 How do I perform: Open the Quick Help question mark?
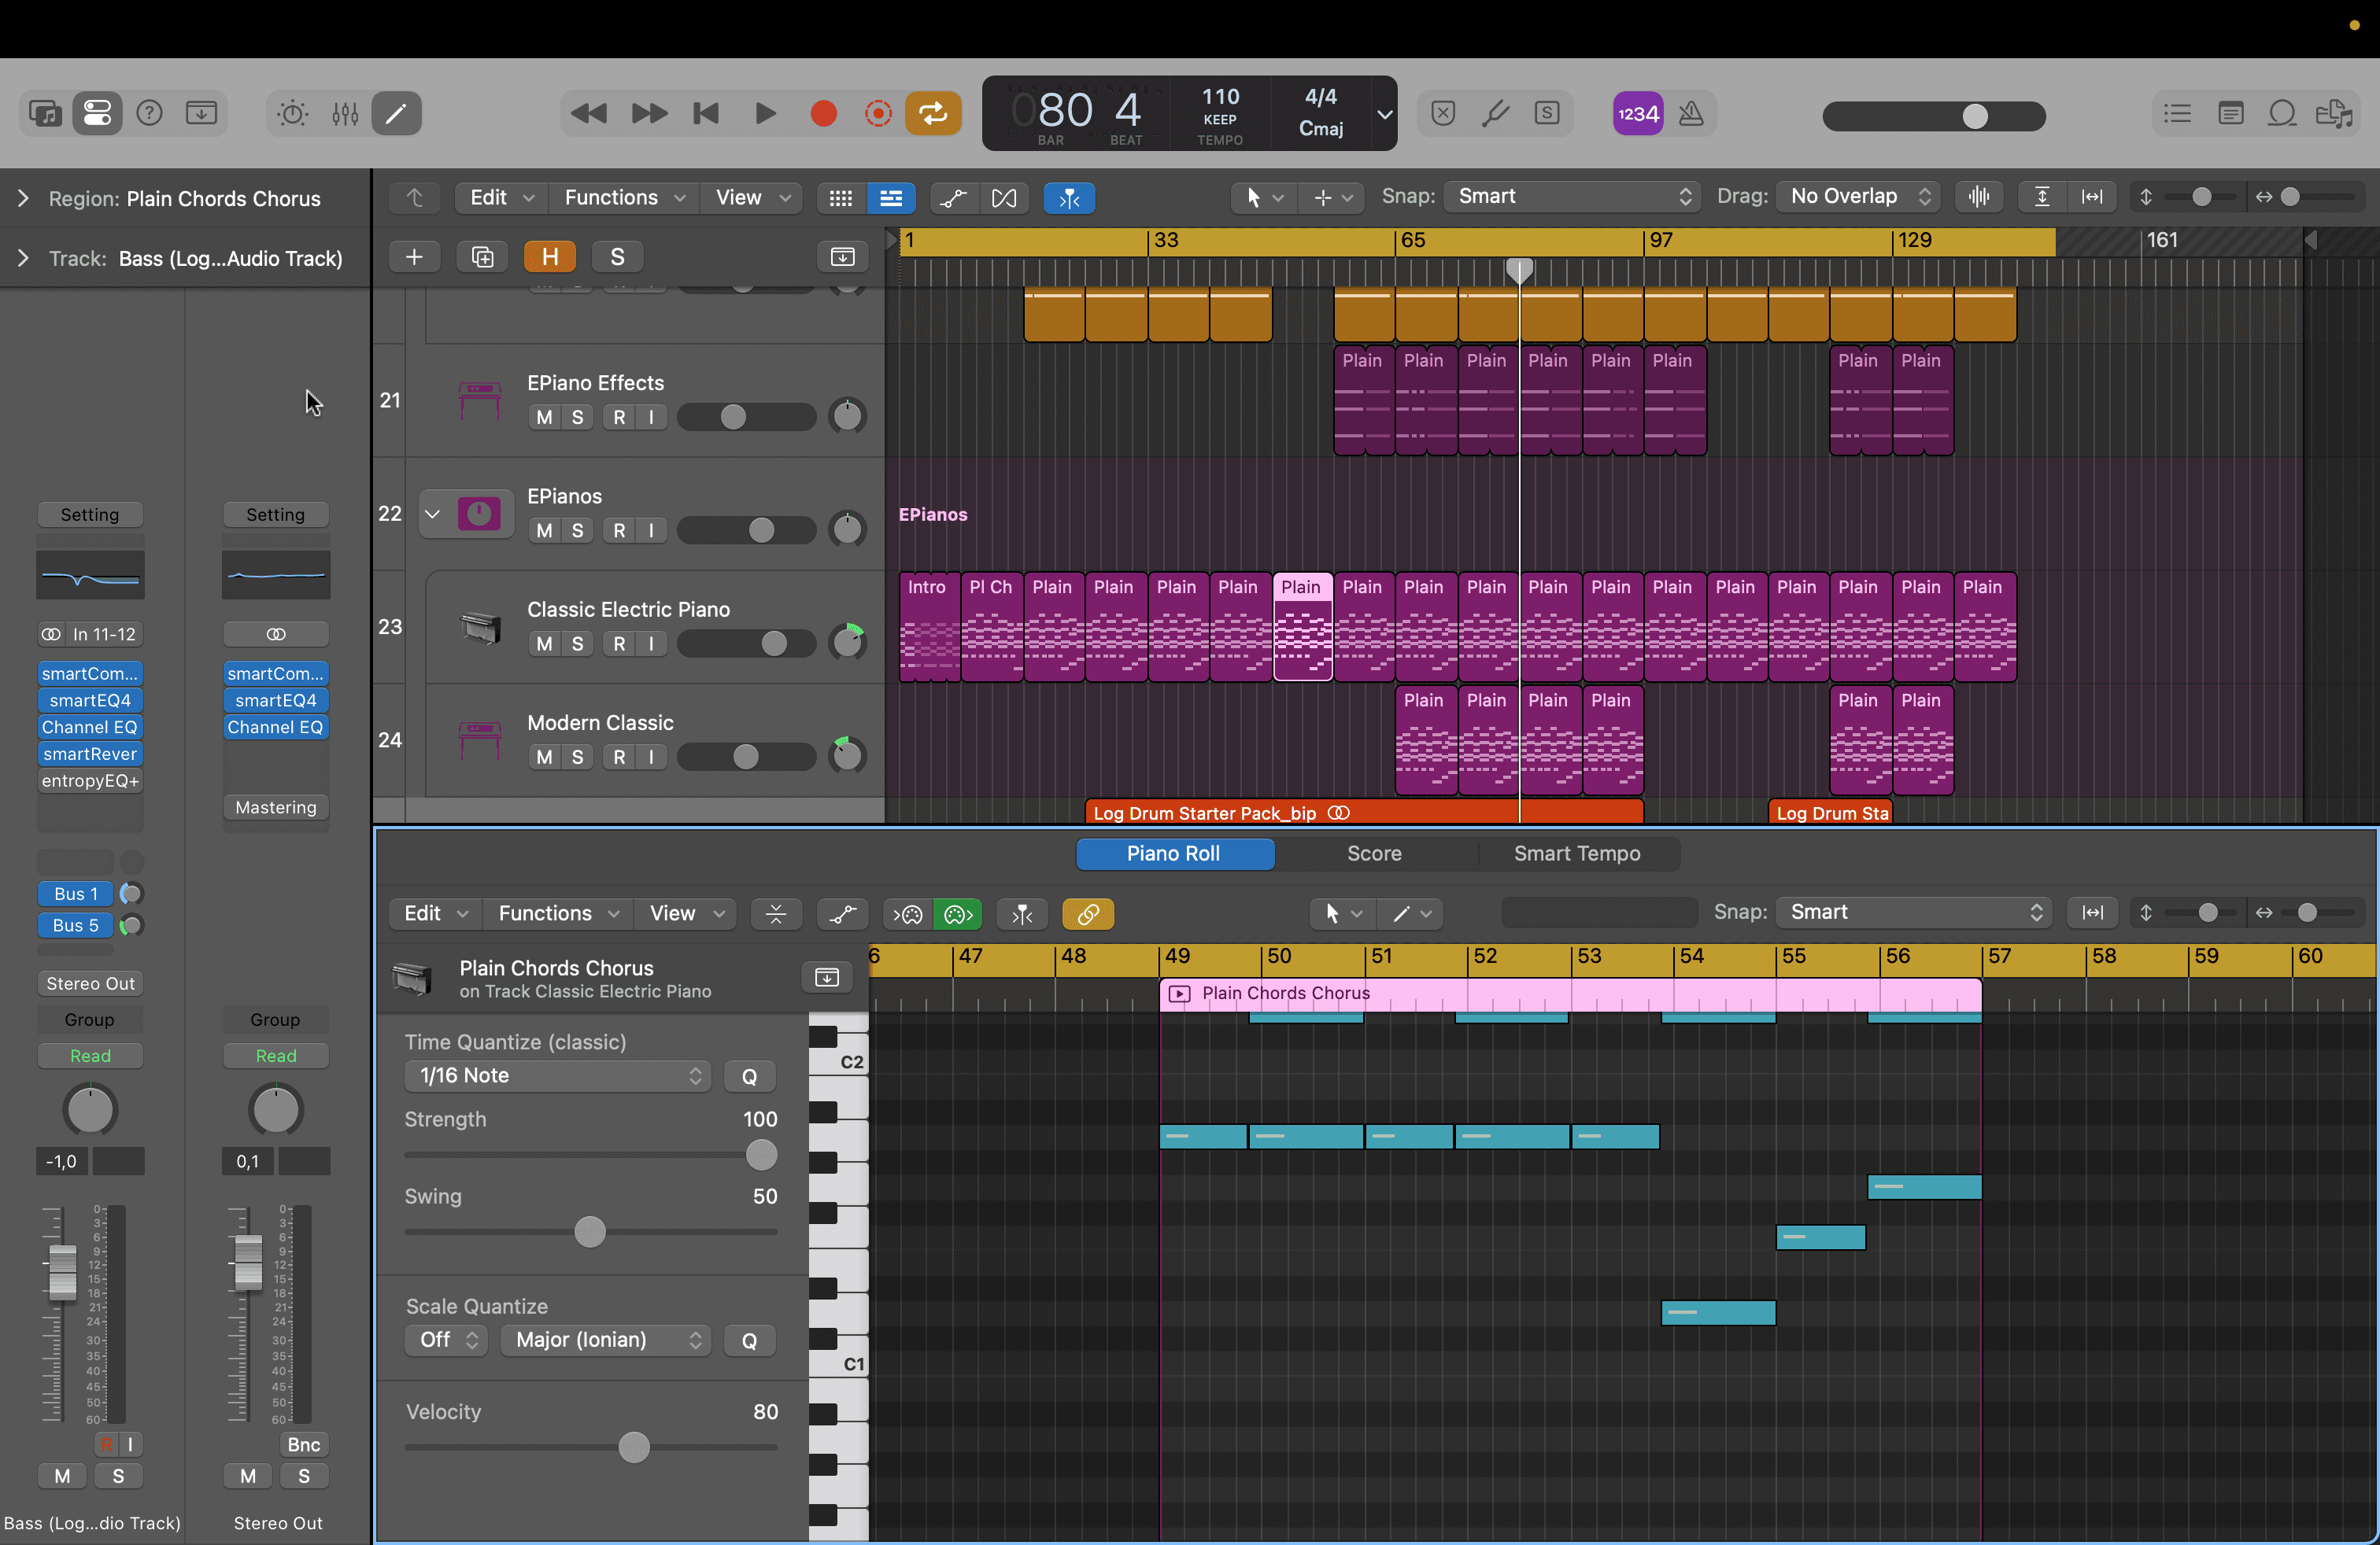(x=149, y=114)
